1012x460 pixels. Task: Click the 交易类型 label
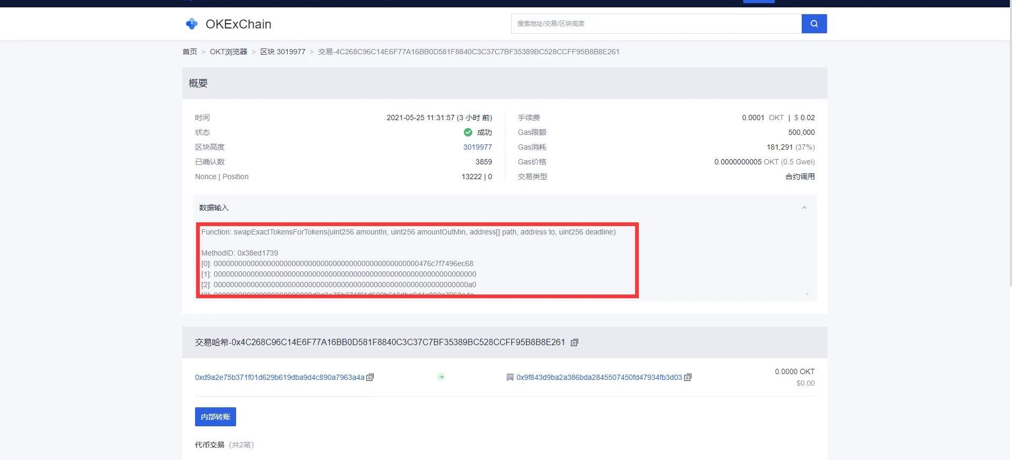532,177
